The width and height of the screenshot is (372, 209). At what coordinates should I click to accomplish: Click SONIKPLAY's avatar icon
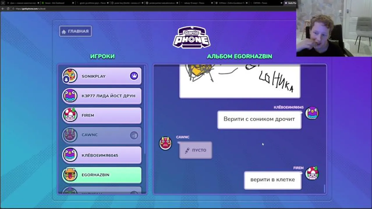pos(70,76)
